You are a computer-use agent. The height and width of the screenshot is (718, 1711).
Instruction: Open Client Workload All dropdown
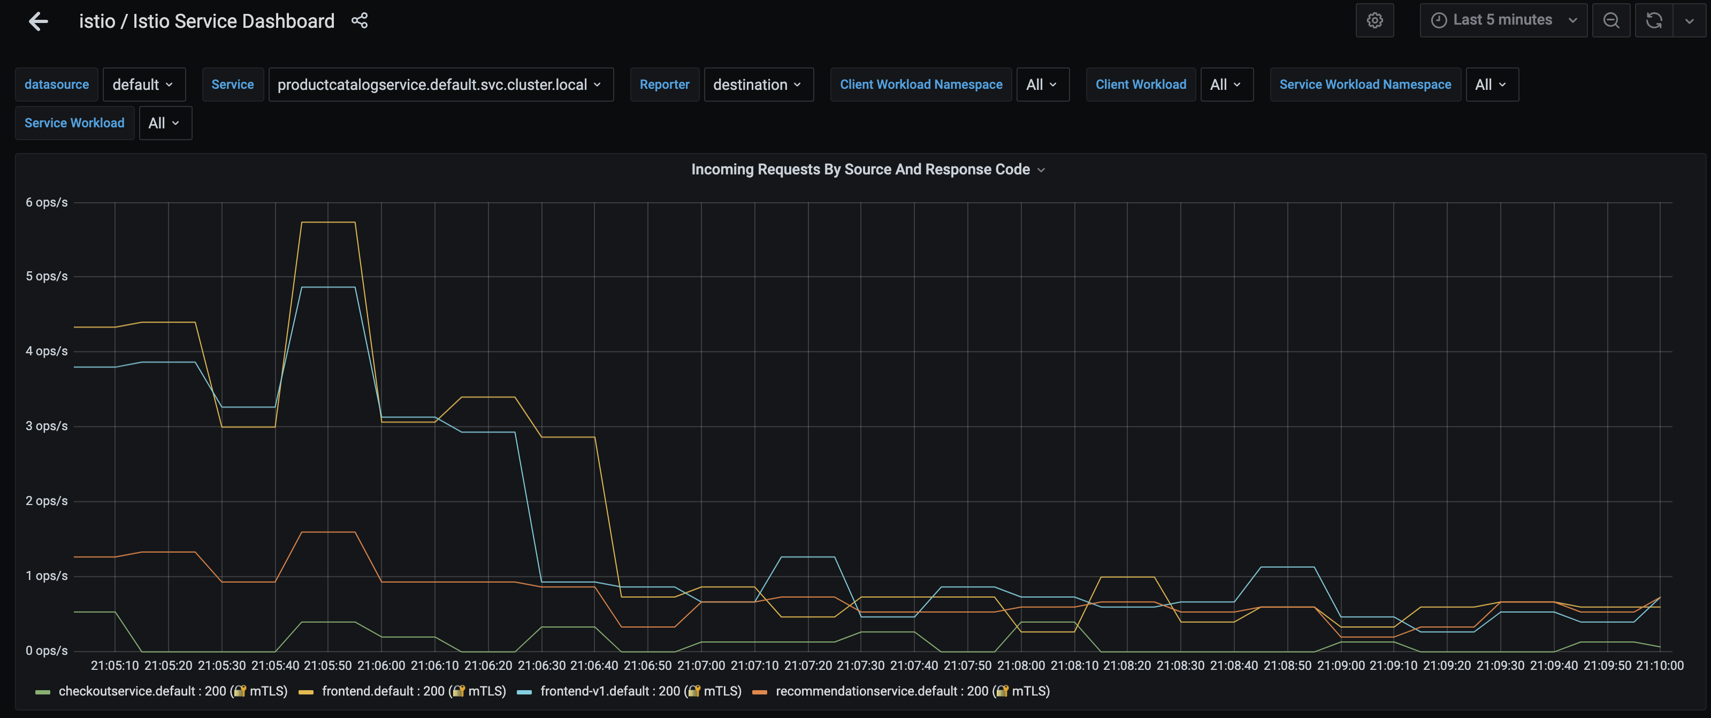[1226, 85]
